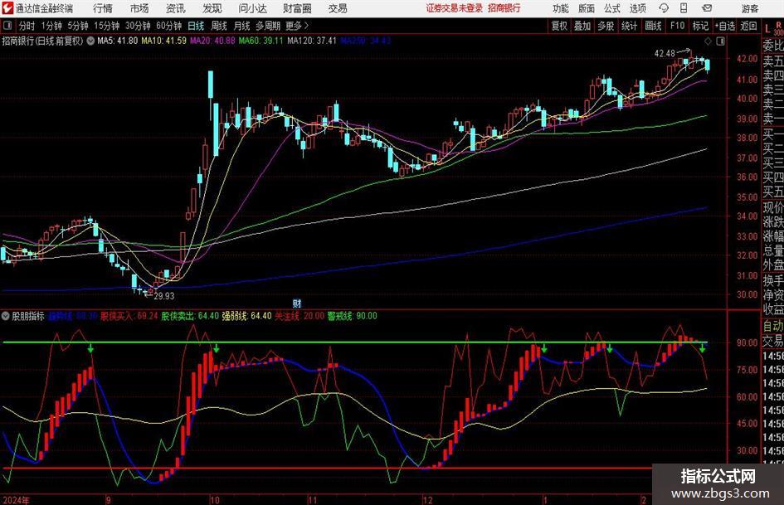Open the 资讯 menu
Viewport: 784px width, 505px height.
pyautogui.click(x=176, y=8)
